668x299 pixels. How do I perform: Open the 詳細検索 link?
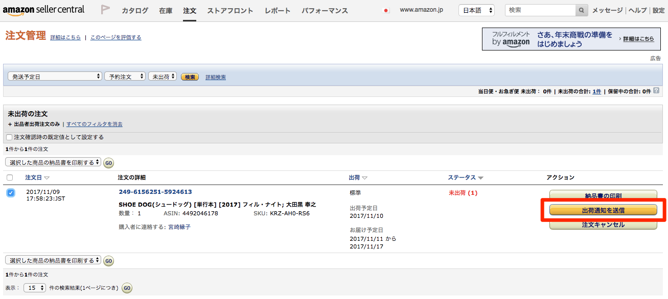216,78
